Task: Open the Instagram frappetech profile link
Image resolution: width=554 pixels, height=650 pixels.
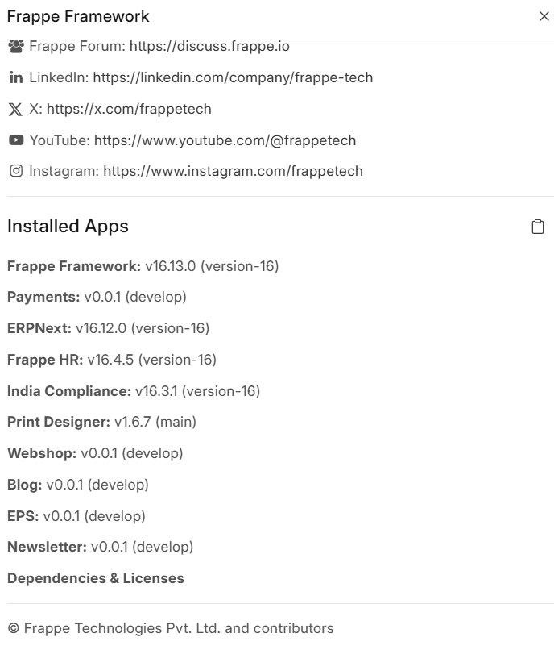Action: pos(233,171)
